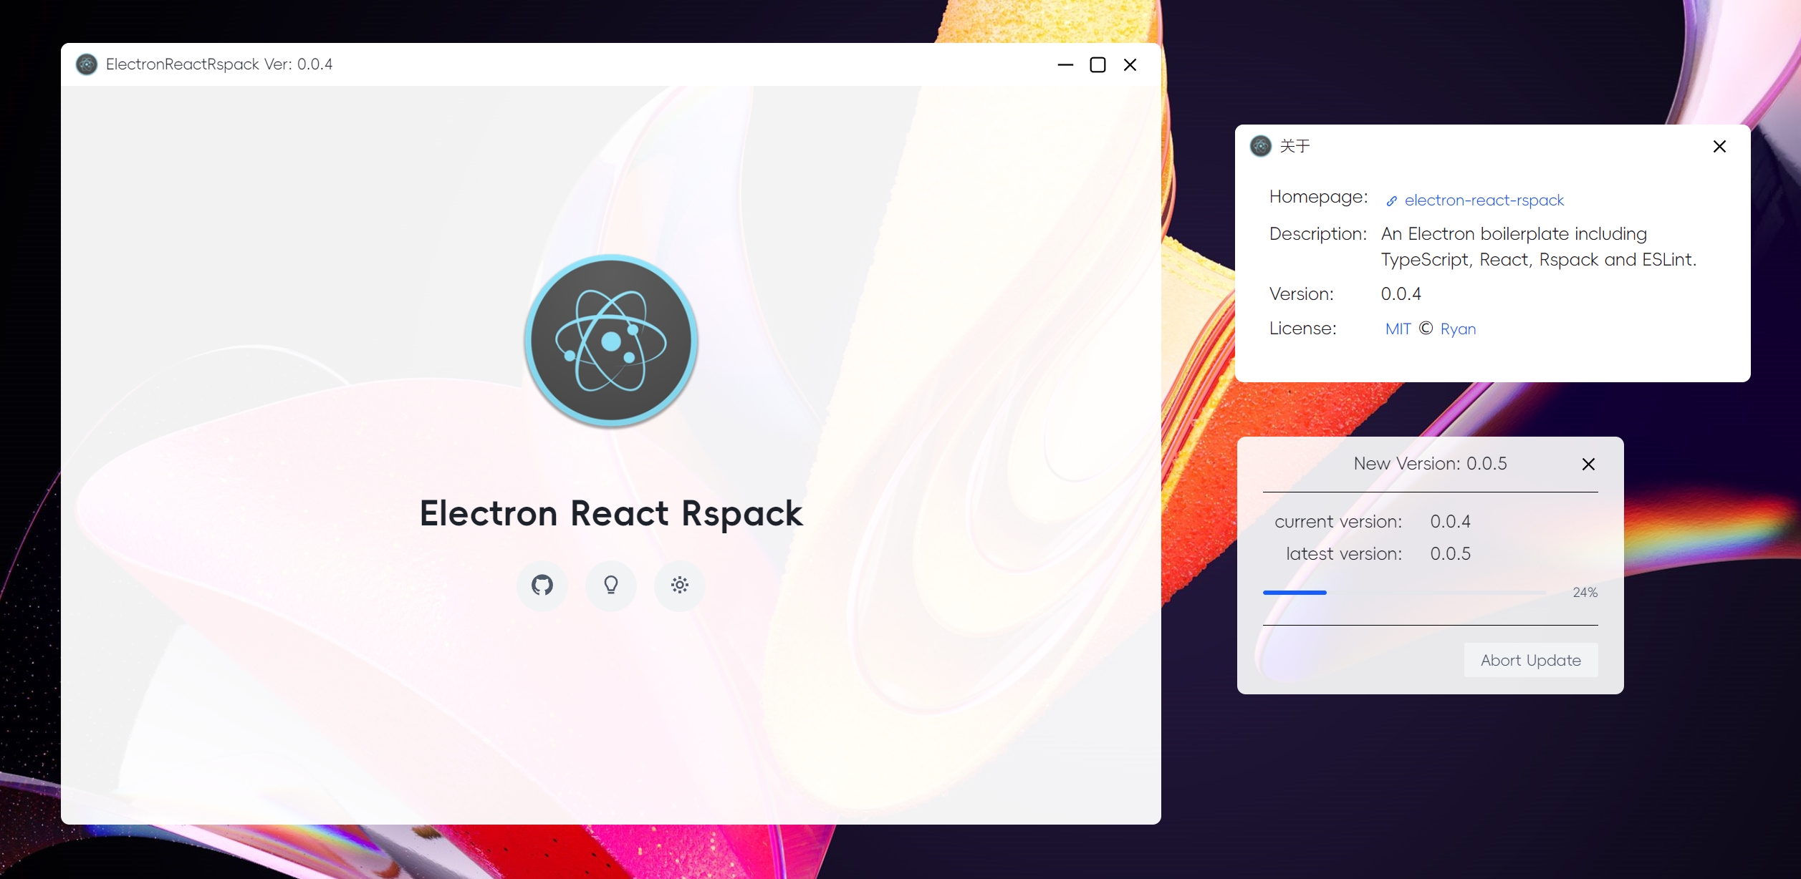The width and height of the screenshot is (1801, 879).
Task: Click the Abort Update button
Action: 1531,660
